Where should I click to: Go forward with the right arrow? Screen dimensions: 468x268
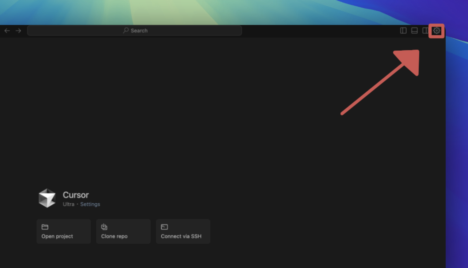pyautogui.click(x=18, y=31)
